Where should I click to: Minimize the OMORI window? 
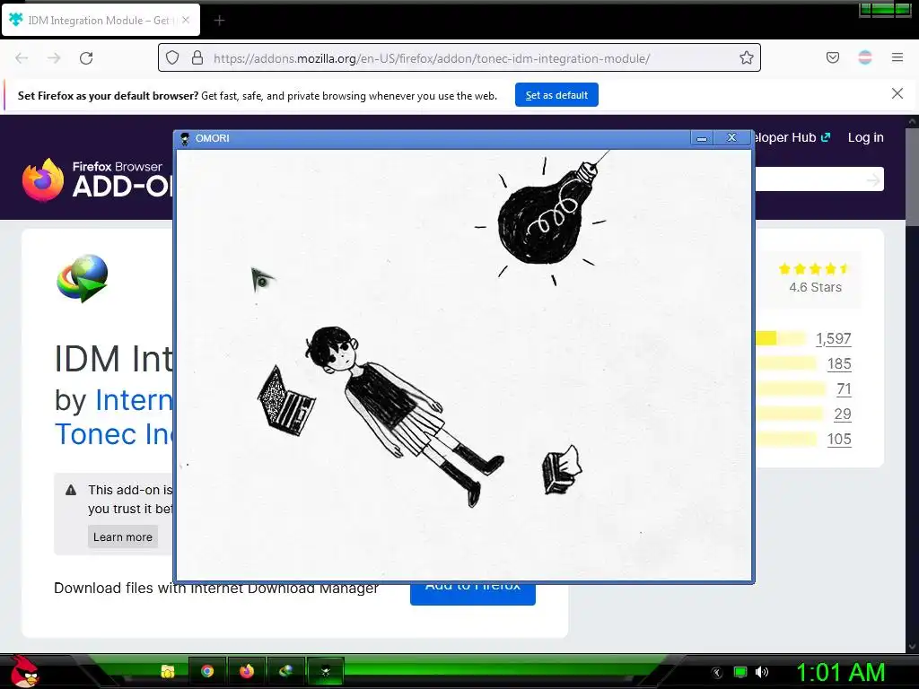701,138
